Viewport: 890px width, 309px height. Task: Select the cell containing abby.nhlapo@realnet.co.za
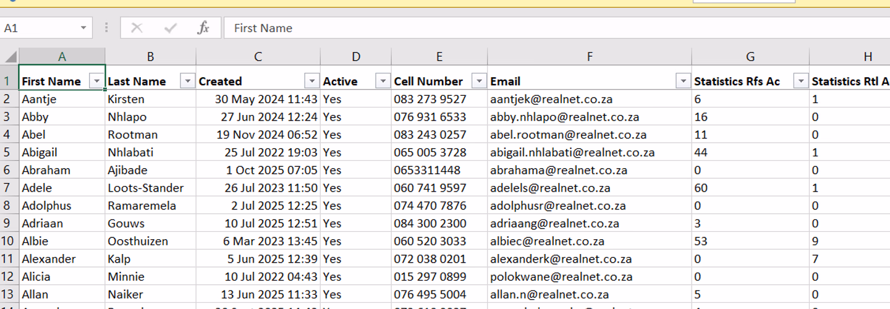(590, 117)
